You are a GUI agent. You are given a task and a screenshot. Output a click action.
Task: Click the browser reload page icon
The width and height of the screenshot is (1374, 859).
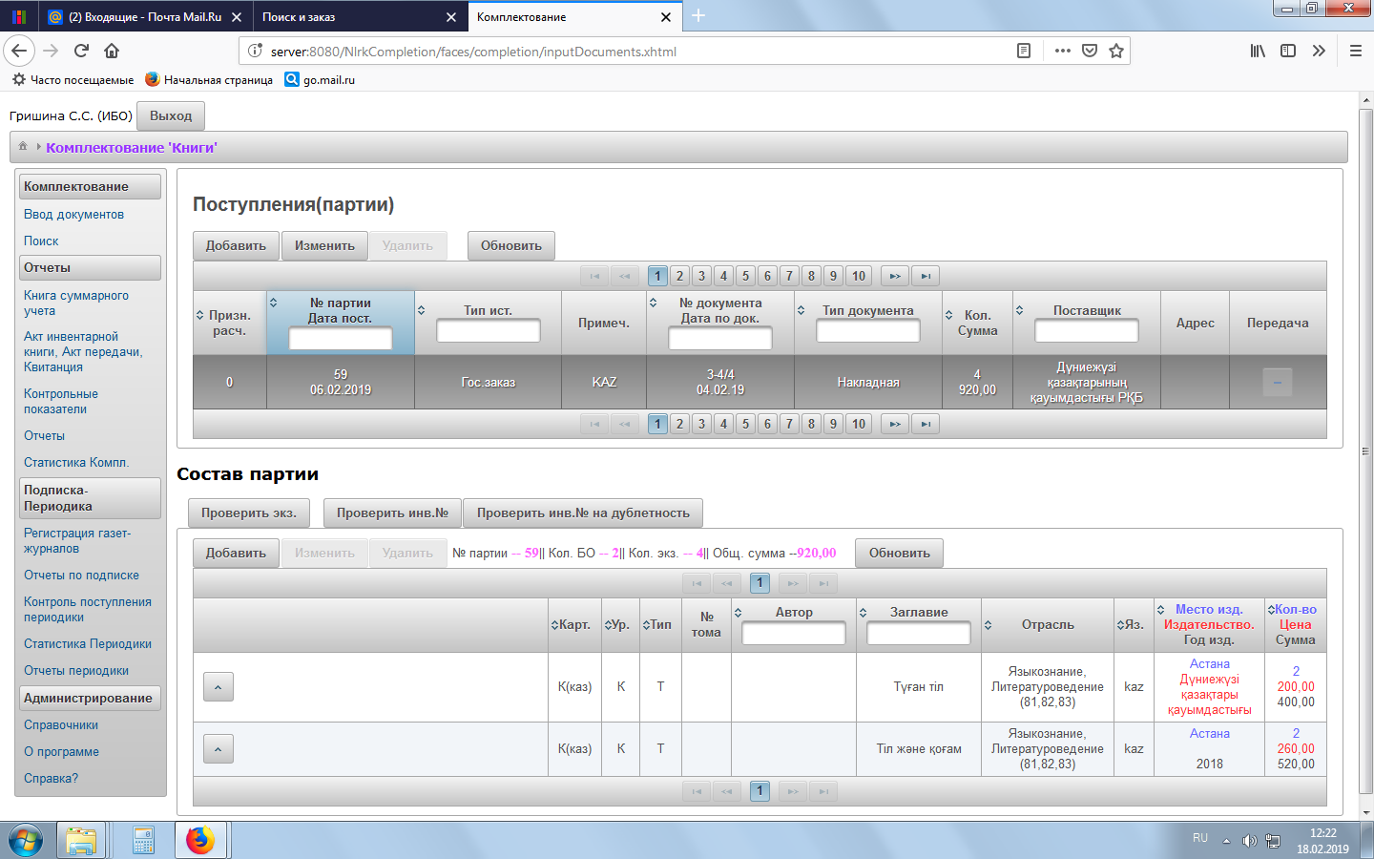tap(81, 51)
